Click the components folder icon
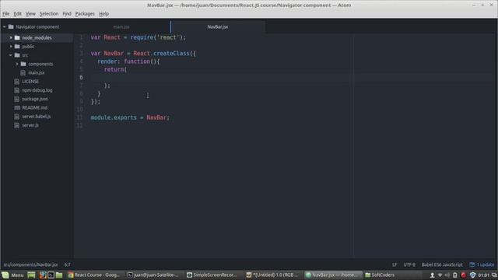This screenshot has width=498, height=280. 23,64
